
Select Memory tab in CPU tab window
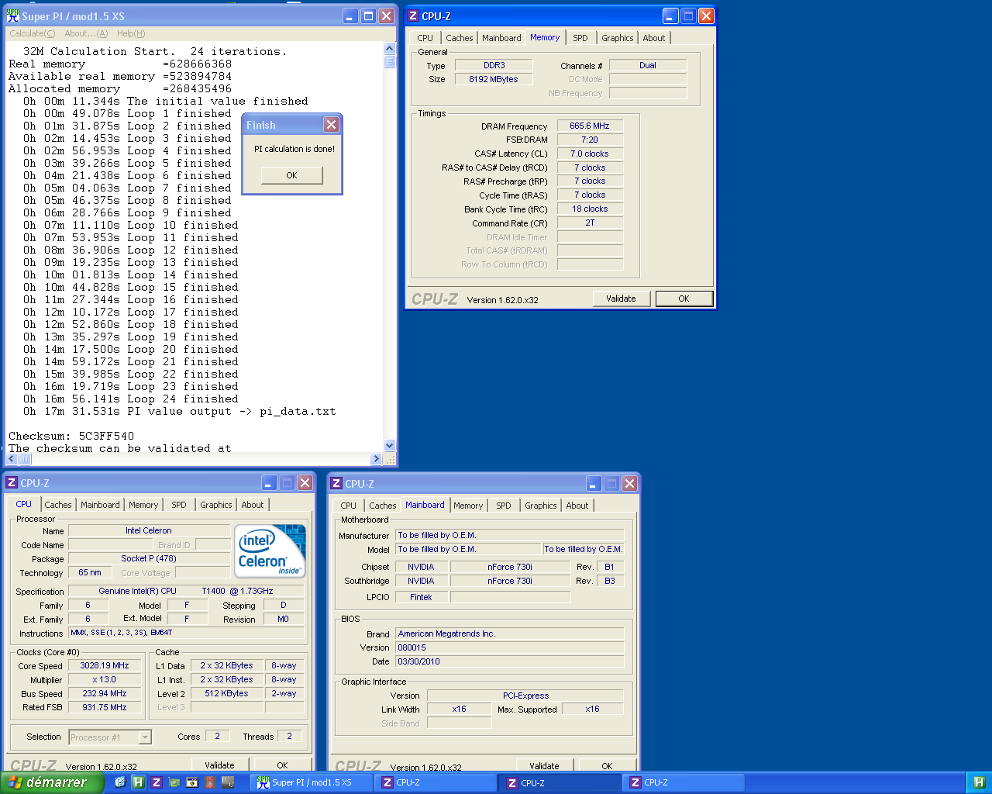[143, 505]
